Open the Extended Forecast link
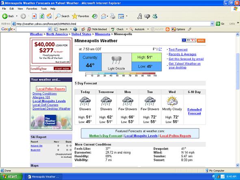240x180 pixels. click(x=195, y=111)
